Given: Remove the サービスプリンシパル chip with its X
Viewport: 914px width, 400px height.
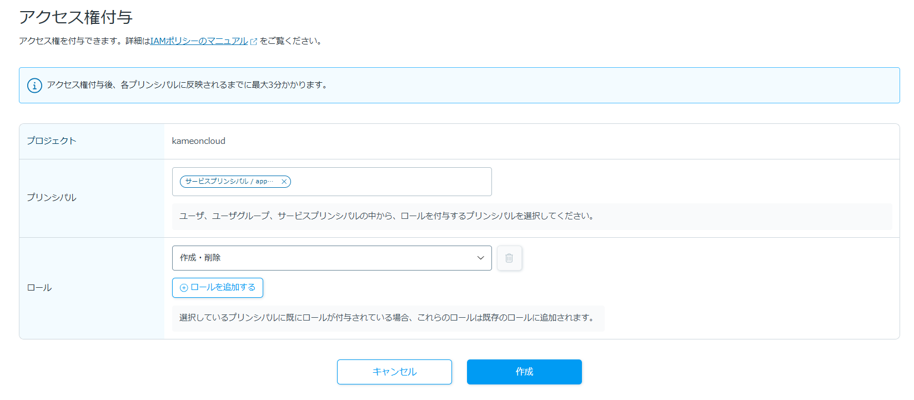Looking at the screenshot, I should click(284, 182).
